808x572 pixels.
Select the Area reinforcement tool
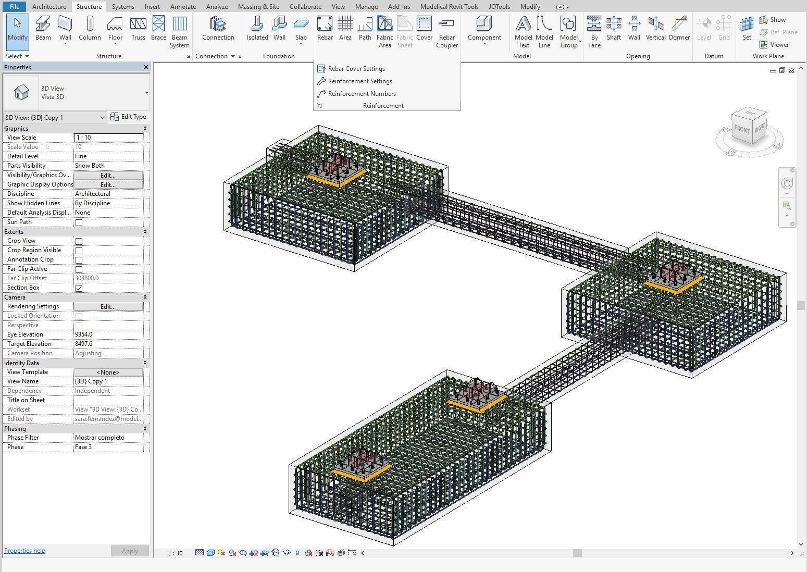(345, 28)
